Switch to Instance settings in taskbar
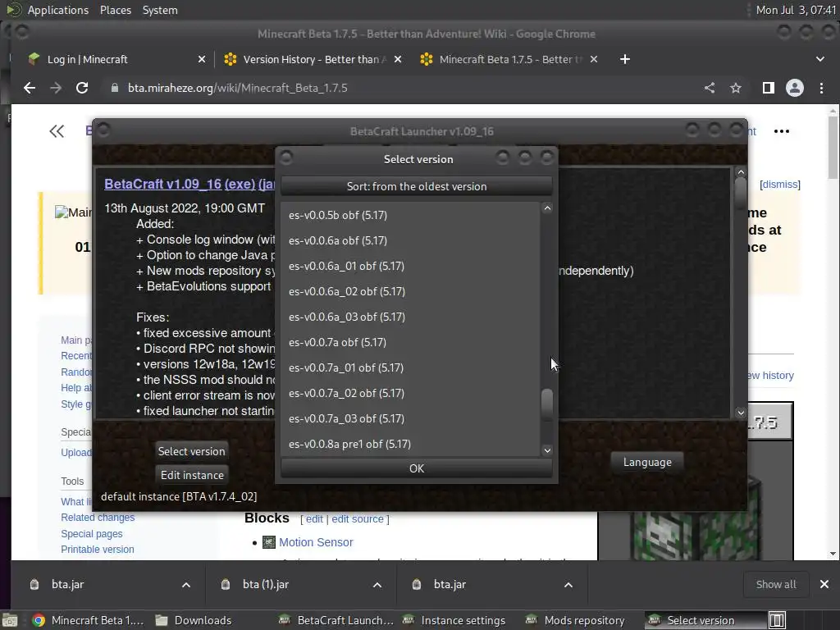 click(x=454, y=620)
